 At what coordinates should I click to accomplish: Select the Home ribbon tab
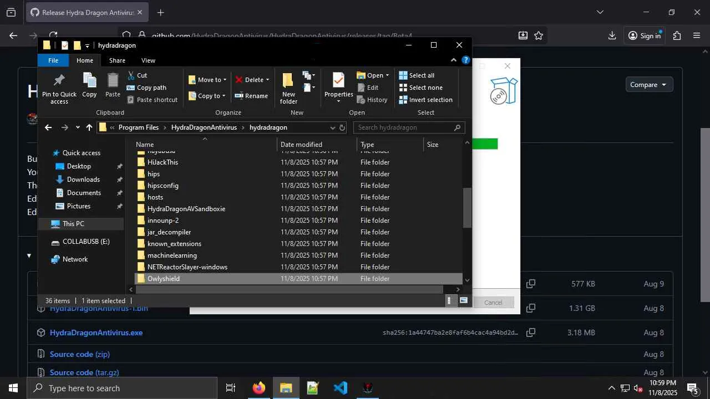pyautogui.click(x=85, y=60)
